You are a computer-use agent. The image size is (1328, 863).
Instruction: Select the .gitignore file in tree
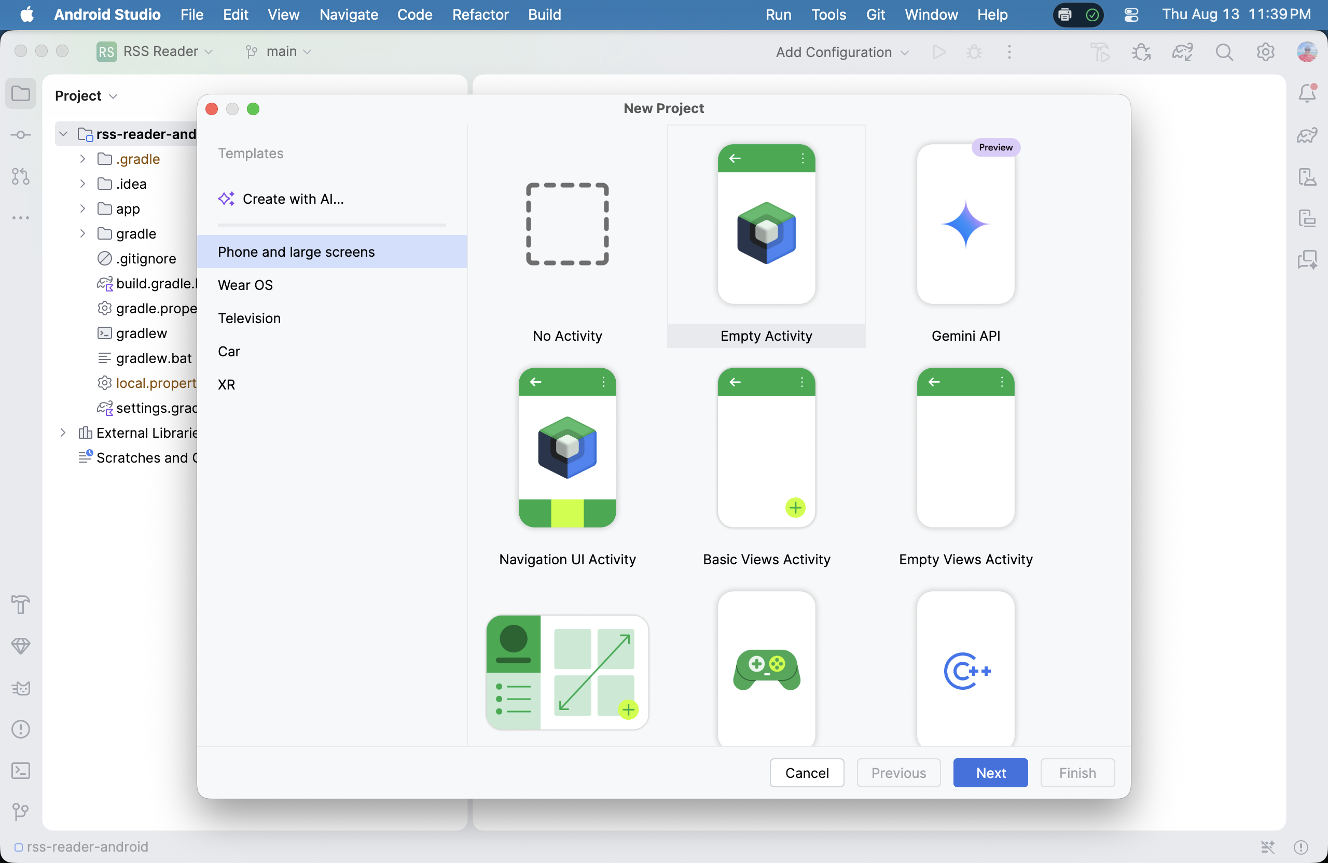tap(146, 258)
